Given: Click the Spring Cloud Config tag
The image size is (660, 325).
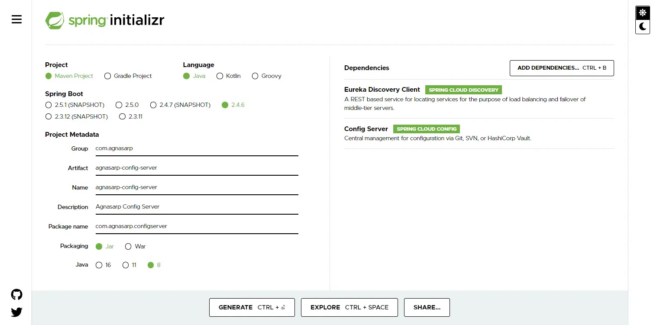Looking at the screenshot, I should click(x=427, y=129).
